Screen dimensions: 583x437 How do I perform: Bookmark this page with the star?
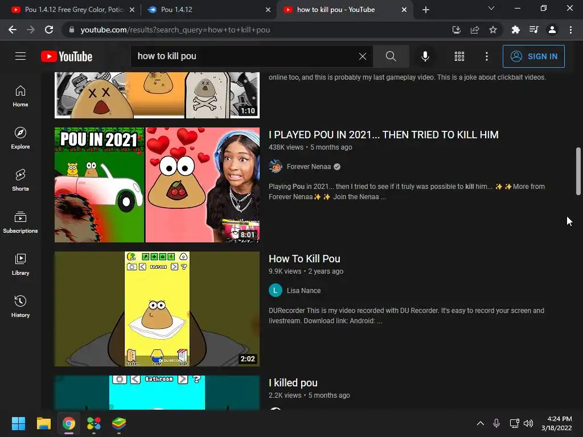[493, 30]
